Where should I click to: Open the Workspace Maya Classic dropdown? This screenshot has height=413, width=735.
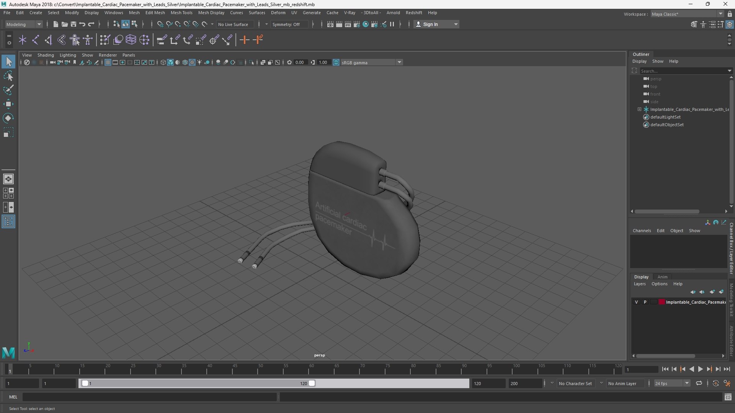(687, 14)
